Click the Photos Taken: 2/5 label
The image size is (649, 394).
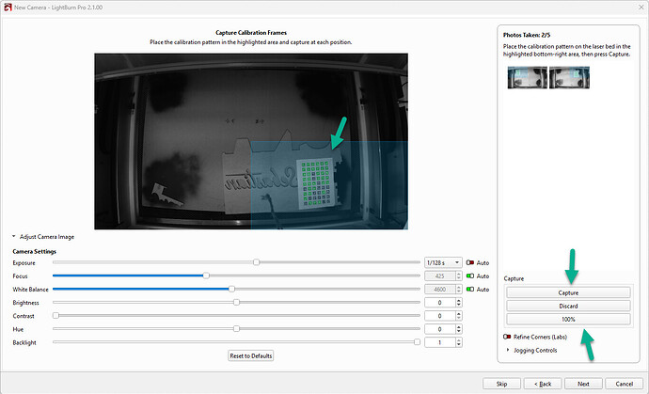tap(527, 35)
